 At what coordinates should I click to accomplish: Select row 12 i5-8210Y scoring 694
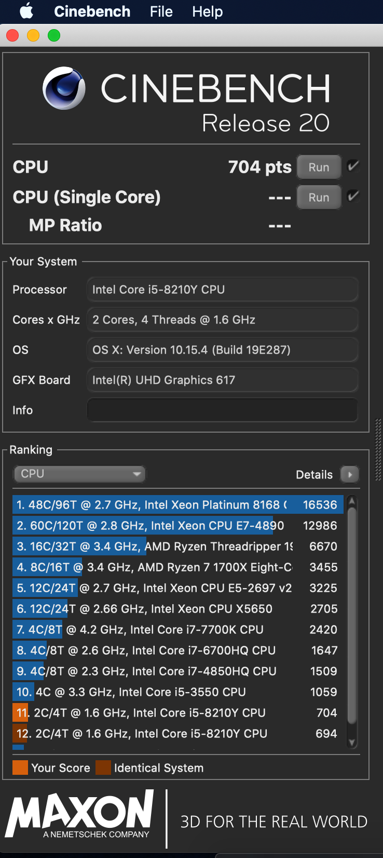pyautogui.click(x=178, y=734)
